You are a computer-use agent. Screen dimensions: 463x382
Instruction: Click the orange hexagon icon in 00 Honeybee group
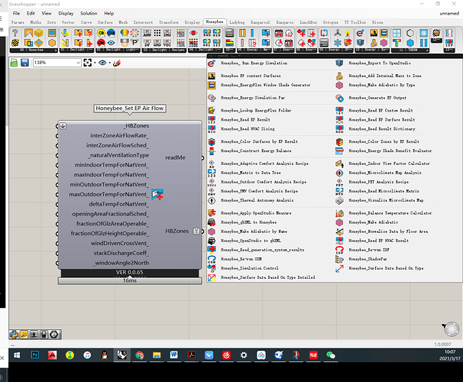point(52,43)
